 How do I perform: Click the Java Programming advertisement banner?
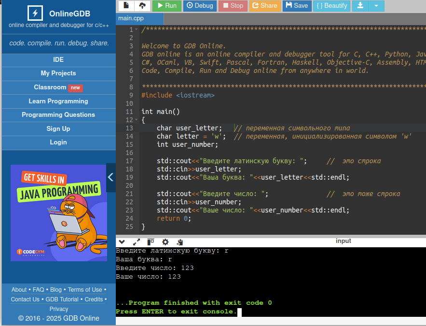(x=58, y=213)
